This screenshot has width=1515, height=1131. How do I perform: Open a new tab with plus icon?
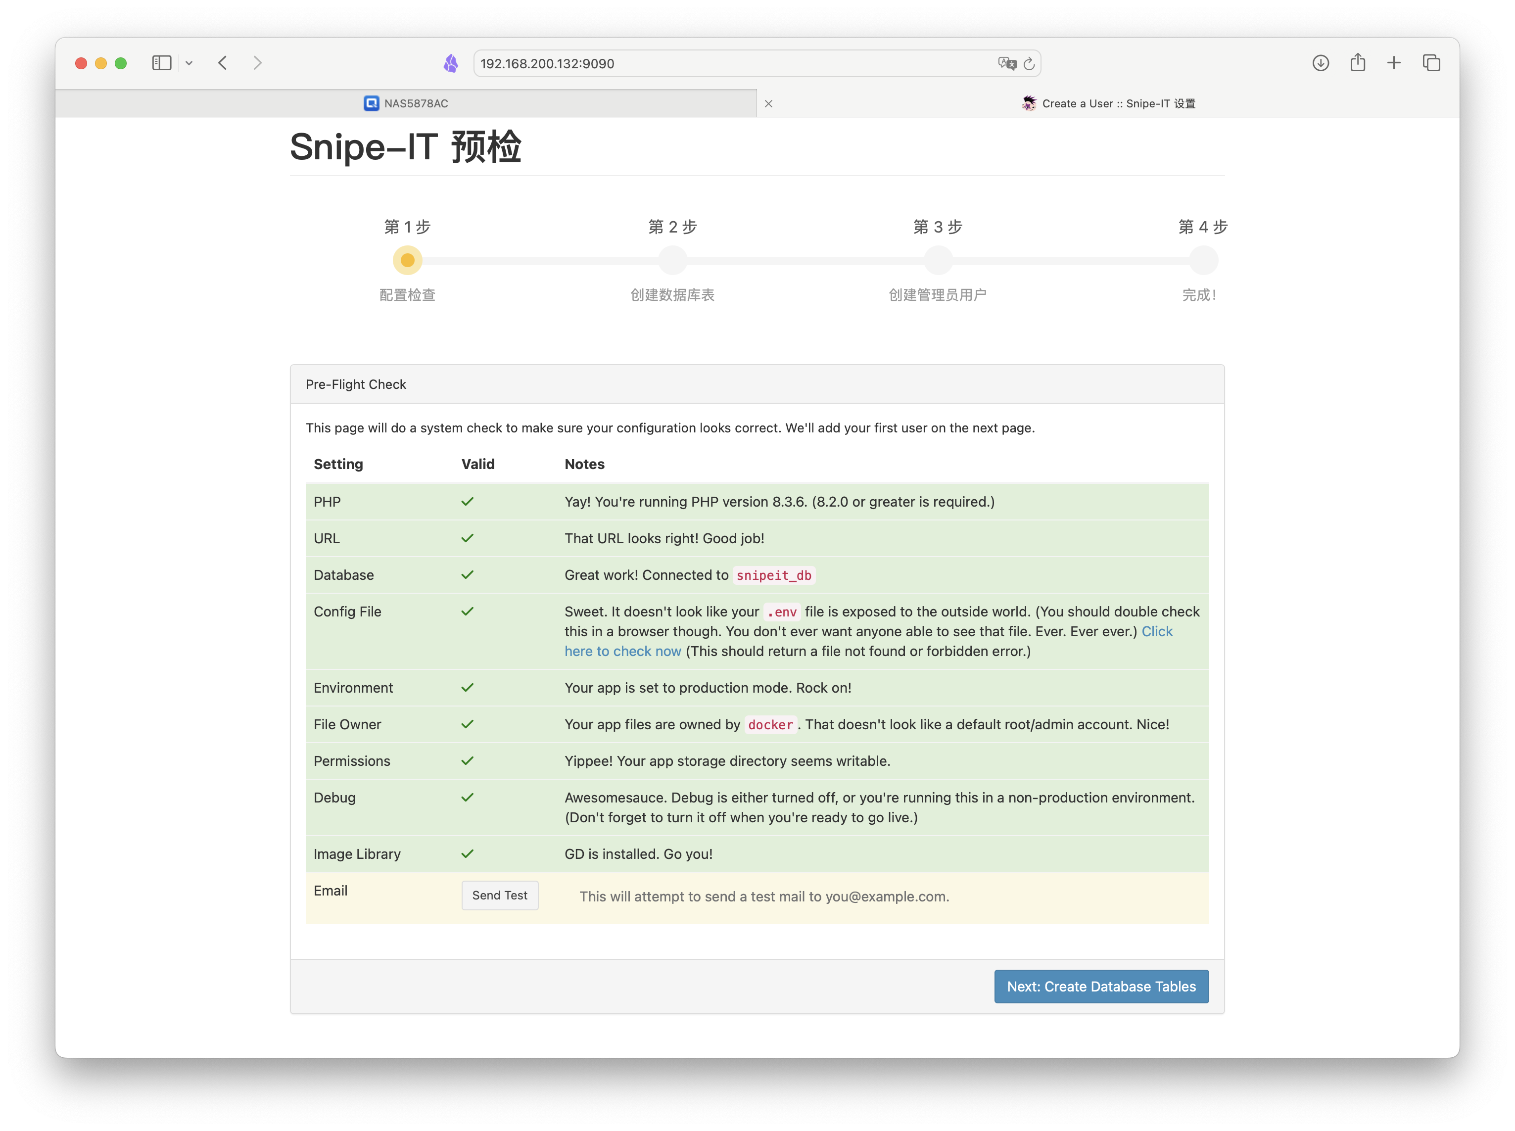1394,63
